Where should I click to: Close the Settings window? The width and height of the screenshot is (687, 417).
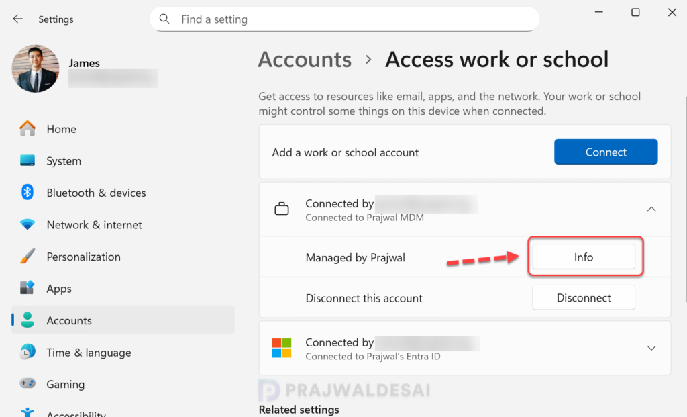(672, 12)
